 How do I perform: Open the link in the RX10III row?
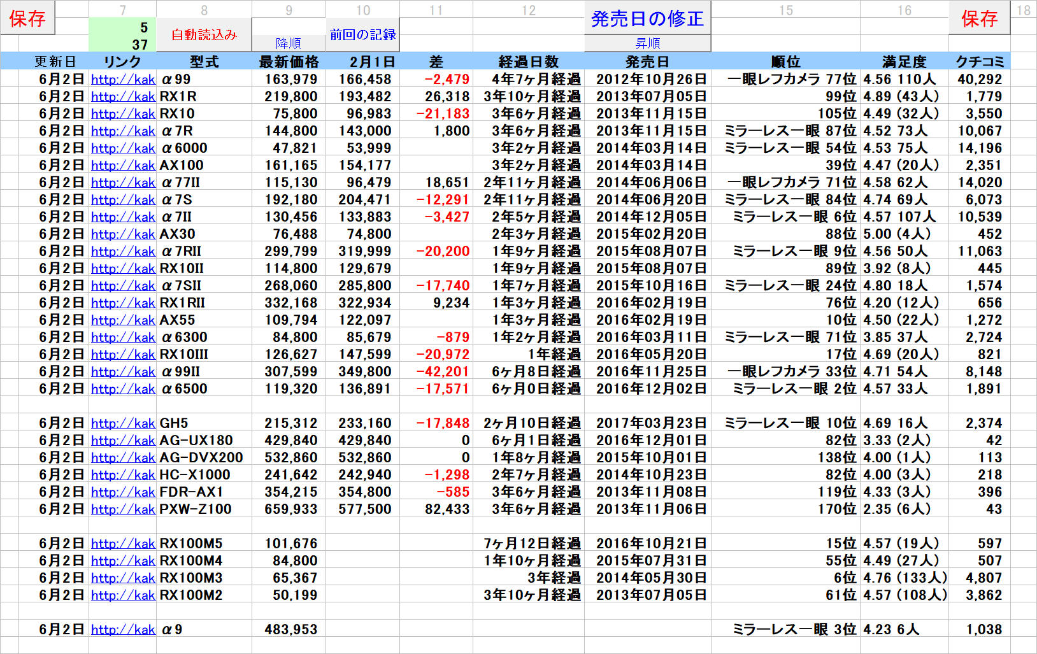(123, 355)
